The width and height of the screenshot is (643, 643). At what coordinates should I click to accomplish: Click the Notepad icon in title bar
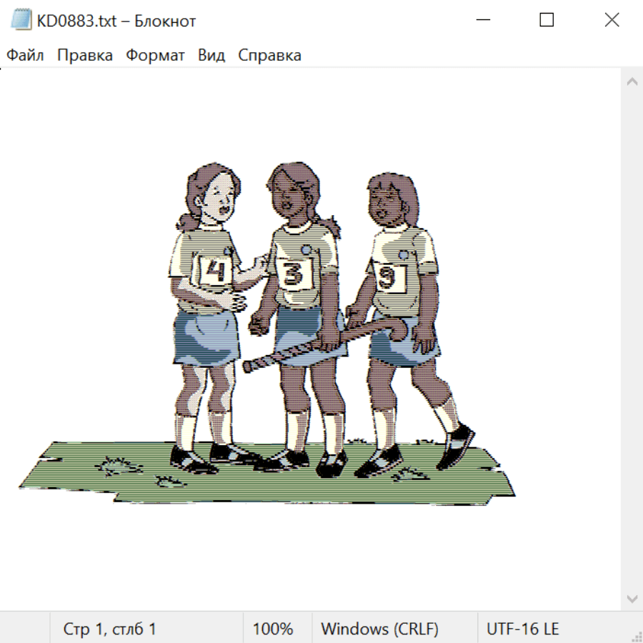coord(21,20)
